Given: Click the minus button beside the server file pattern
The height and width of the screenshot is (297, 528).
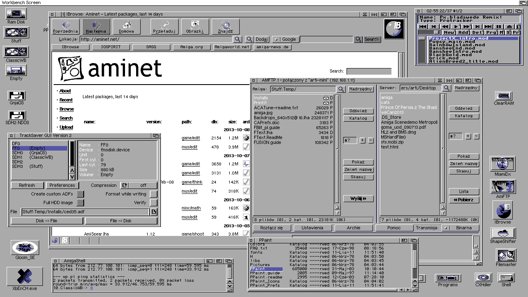Looking at the screenshot, I should 476,137.
